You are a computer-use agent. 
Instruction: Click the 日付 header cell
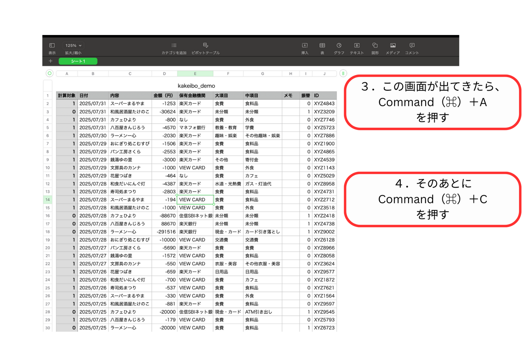coord(93,95)
